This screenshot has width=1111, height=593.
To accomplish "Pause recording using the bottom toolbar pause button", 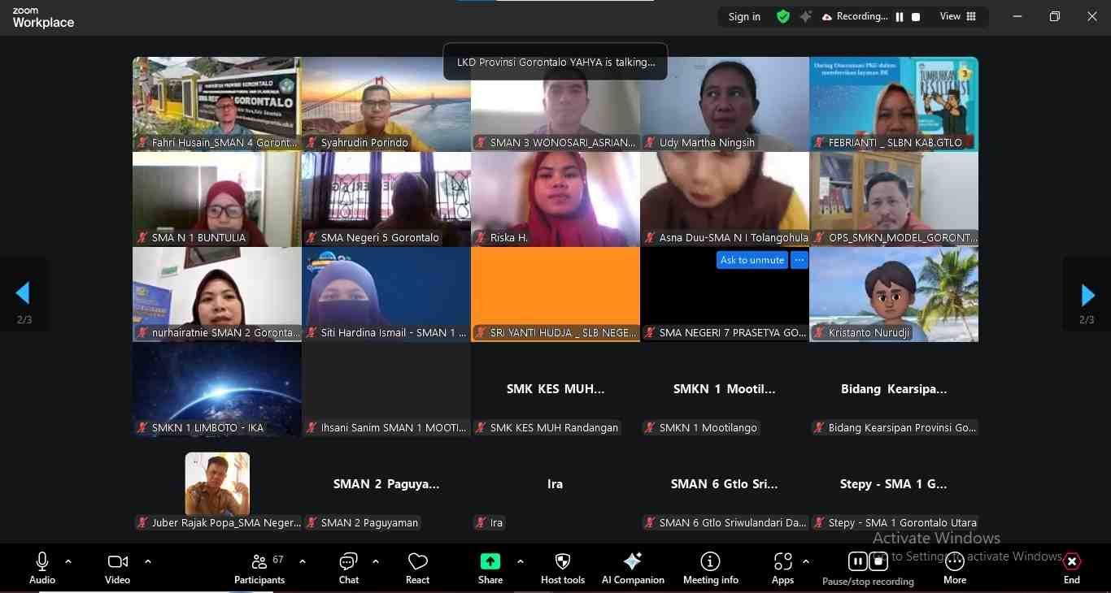I will (857, 561).
